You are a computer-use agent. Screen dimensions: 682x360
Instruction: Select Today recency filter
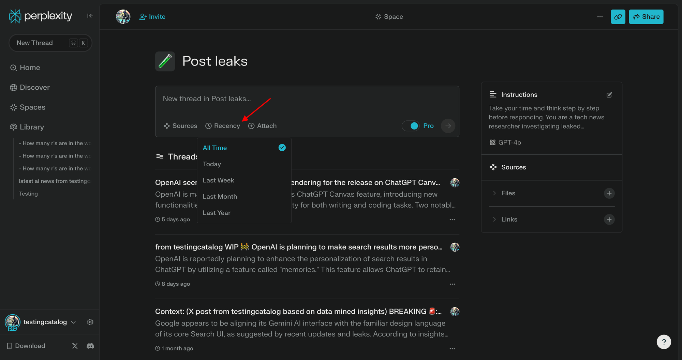[244, 164]
